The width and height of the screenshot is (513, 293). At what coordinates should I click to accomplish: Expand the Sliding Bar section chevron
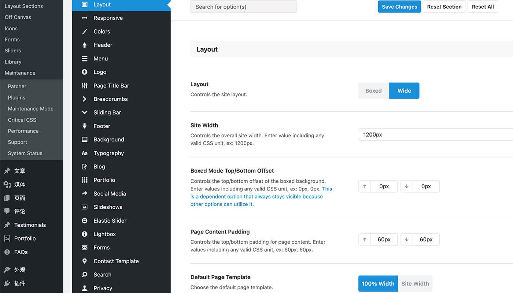[85, 112]
